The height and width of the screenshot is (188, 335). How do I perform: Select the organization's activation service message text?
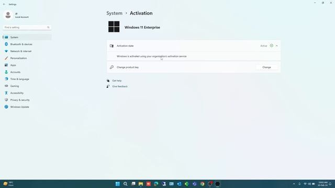[x=151, y=56]
